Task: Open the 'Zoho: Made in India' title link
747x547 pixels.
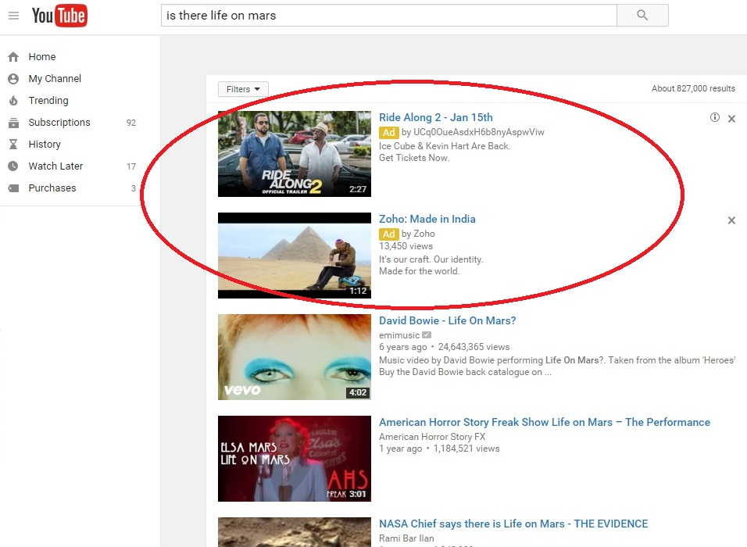Action: tap(427, 219)
